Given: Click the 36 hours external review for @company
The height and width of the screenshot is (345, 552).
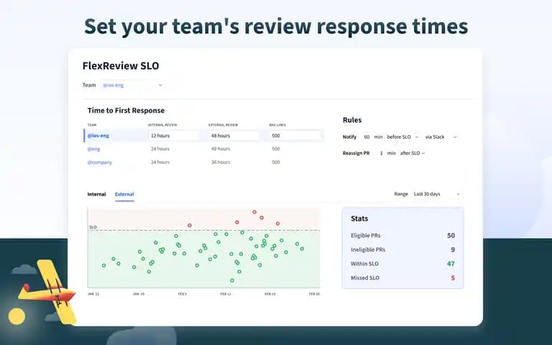Looking at the screenshot, I should click(221, 162).
